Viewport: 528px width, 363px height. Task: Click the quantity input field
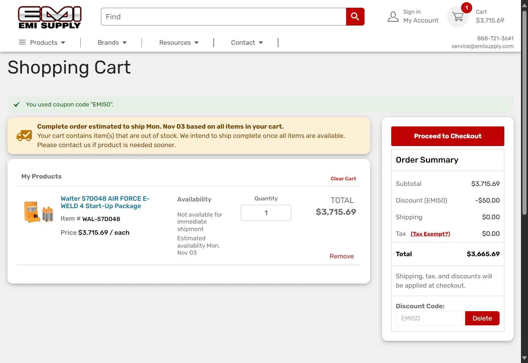(266, 213)
